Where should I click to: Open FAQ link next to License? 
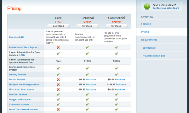point(21,37)
